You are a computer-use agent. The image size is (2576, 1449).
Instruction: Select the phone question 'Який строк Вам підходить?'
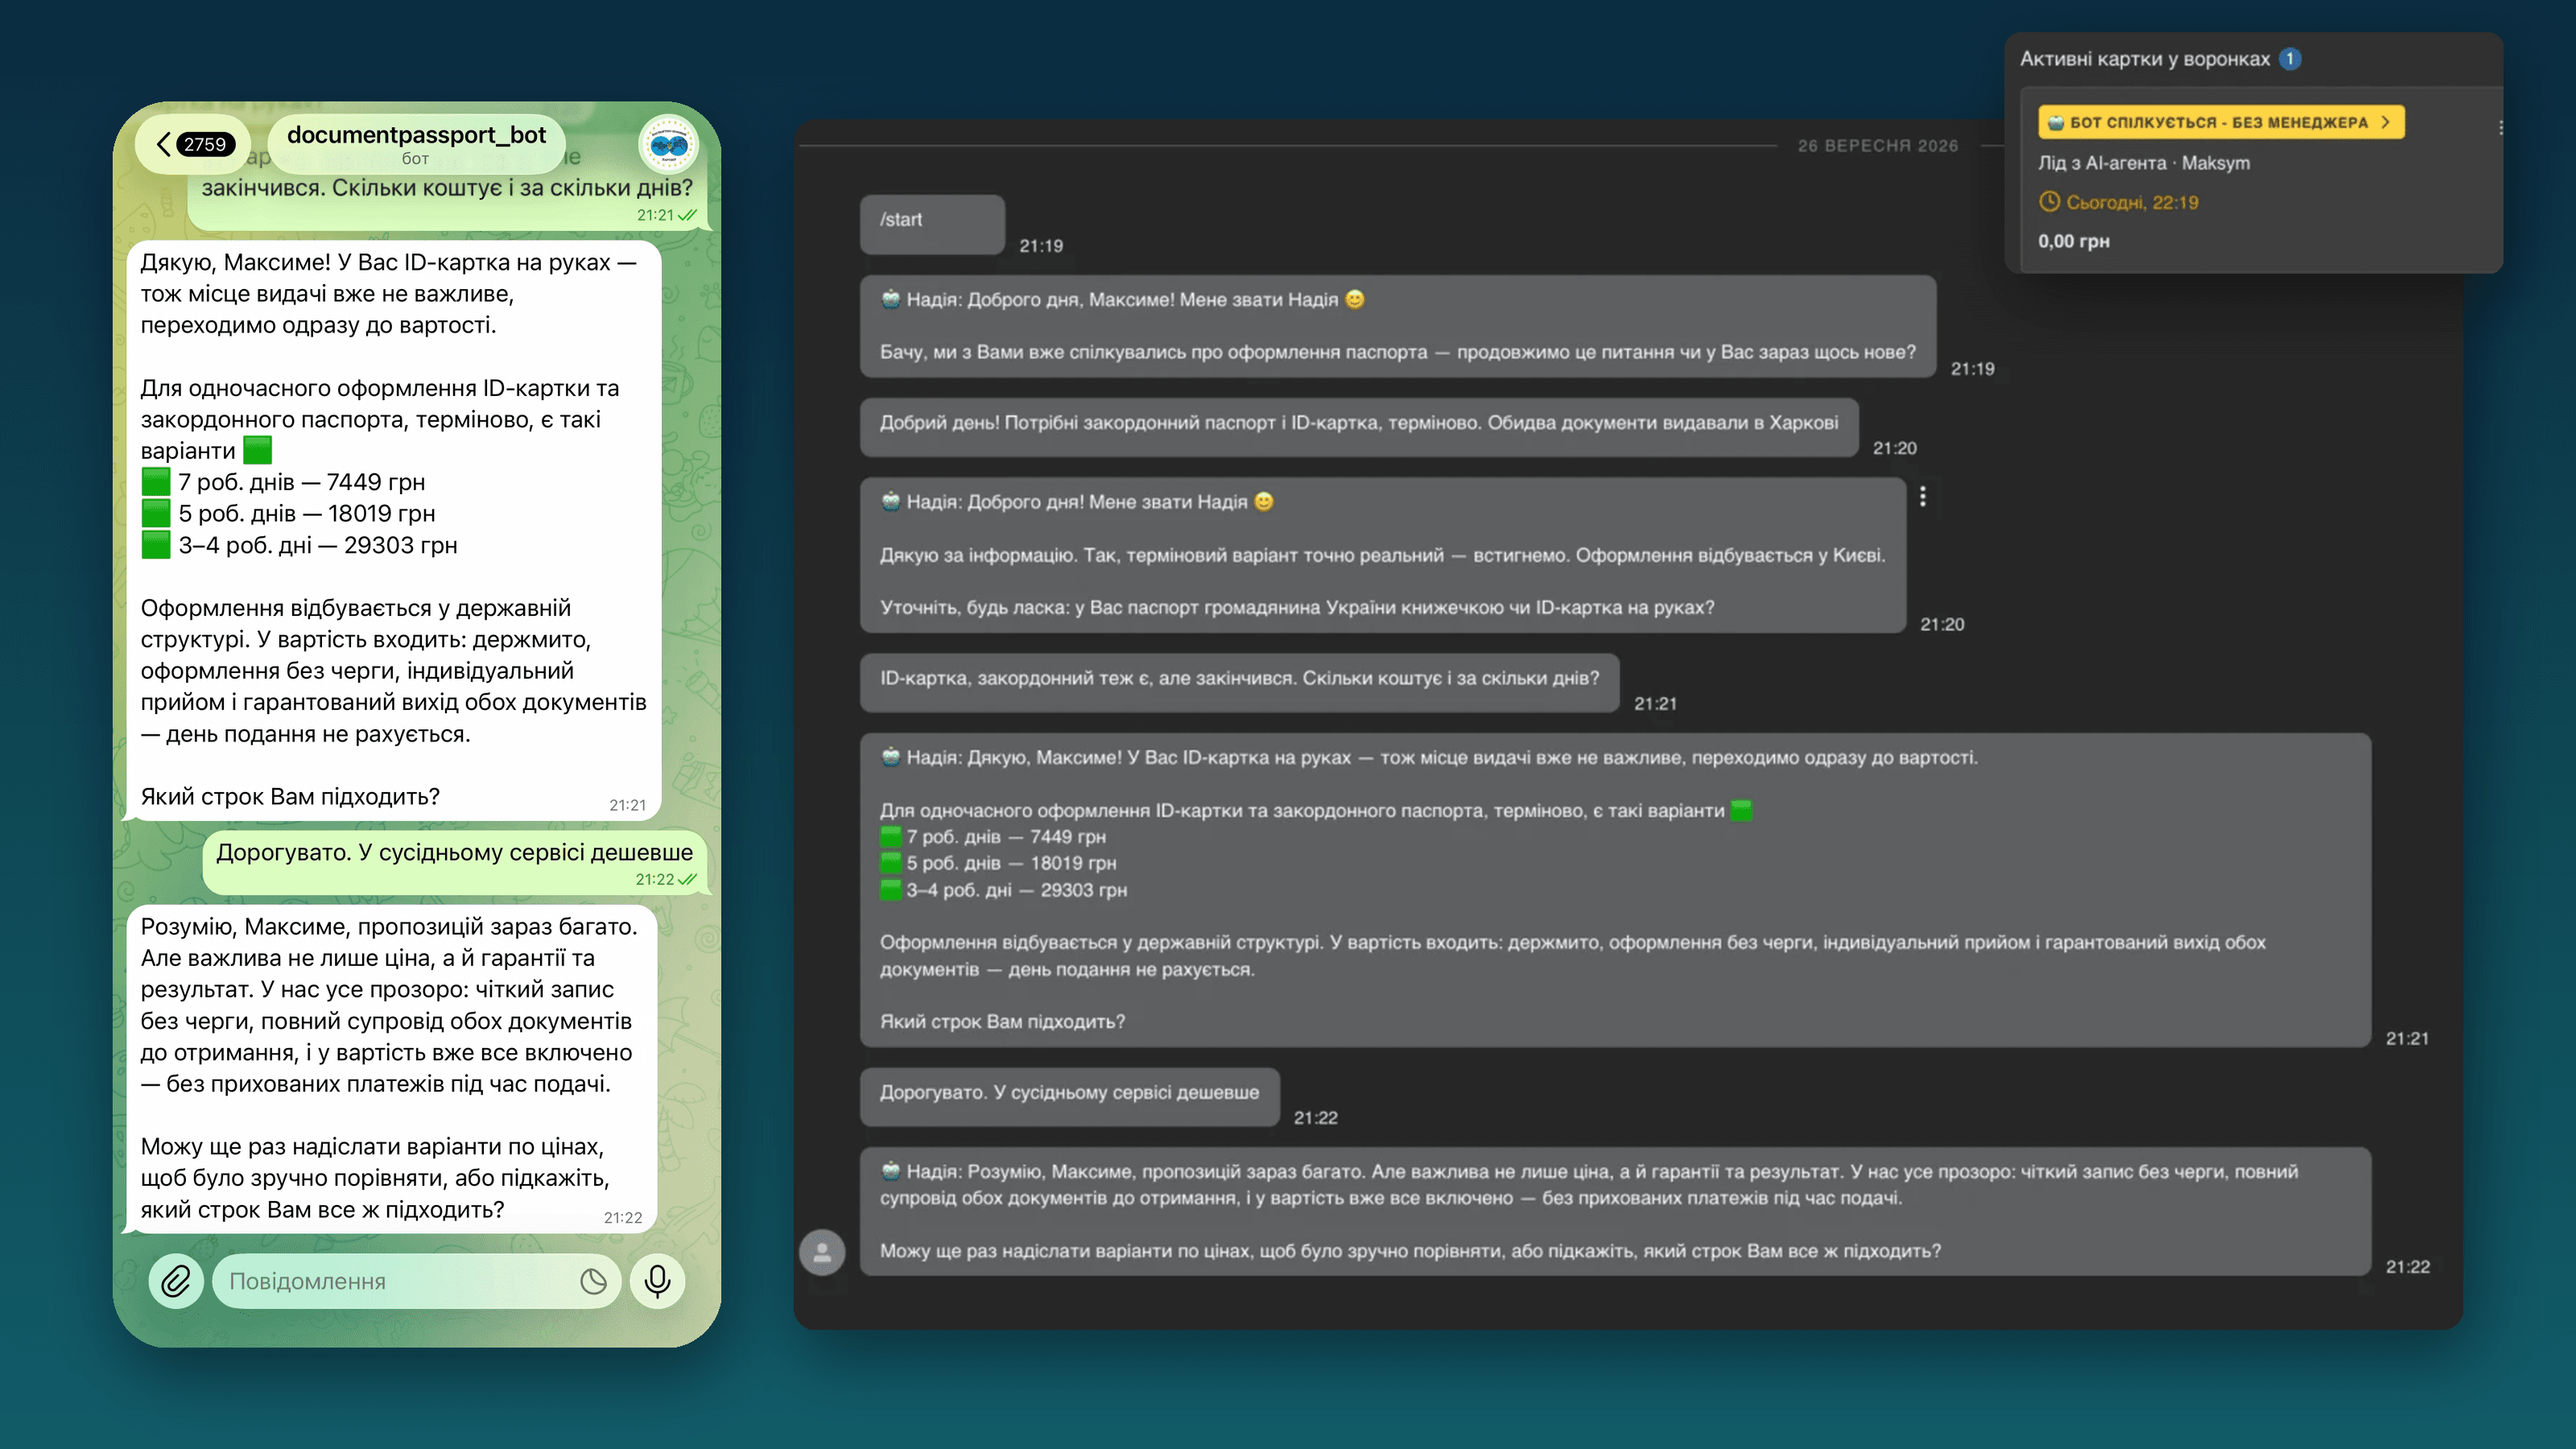[x=290, y=797]
